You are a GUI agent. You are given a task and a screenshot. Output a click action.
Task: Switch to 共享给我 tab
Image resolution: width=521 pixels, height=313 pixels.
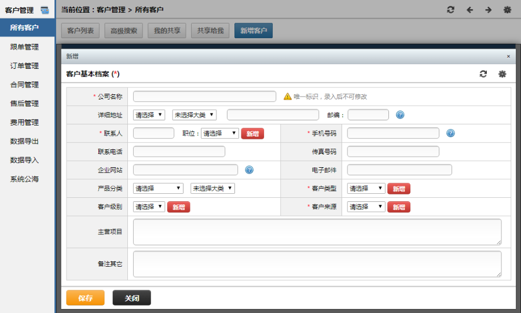tap(210, 31)
